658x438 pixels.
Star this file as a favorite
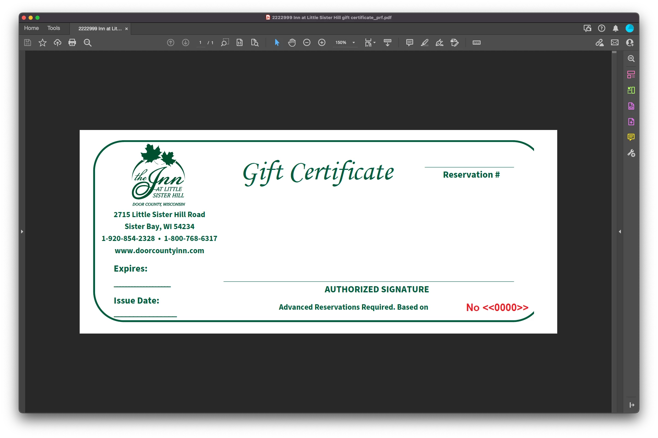coord(43,43)
